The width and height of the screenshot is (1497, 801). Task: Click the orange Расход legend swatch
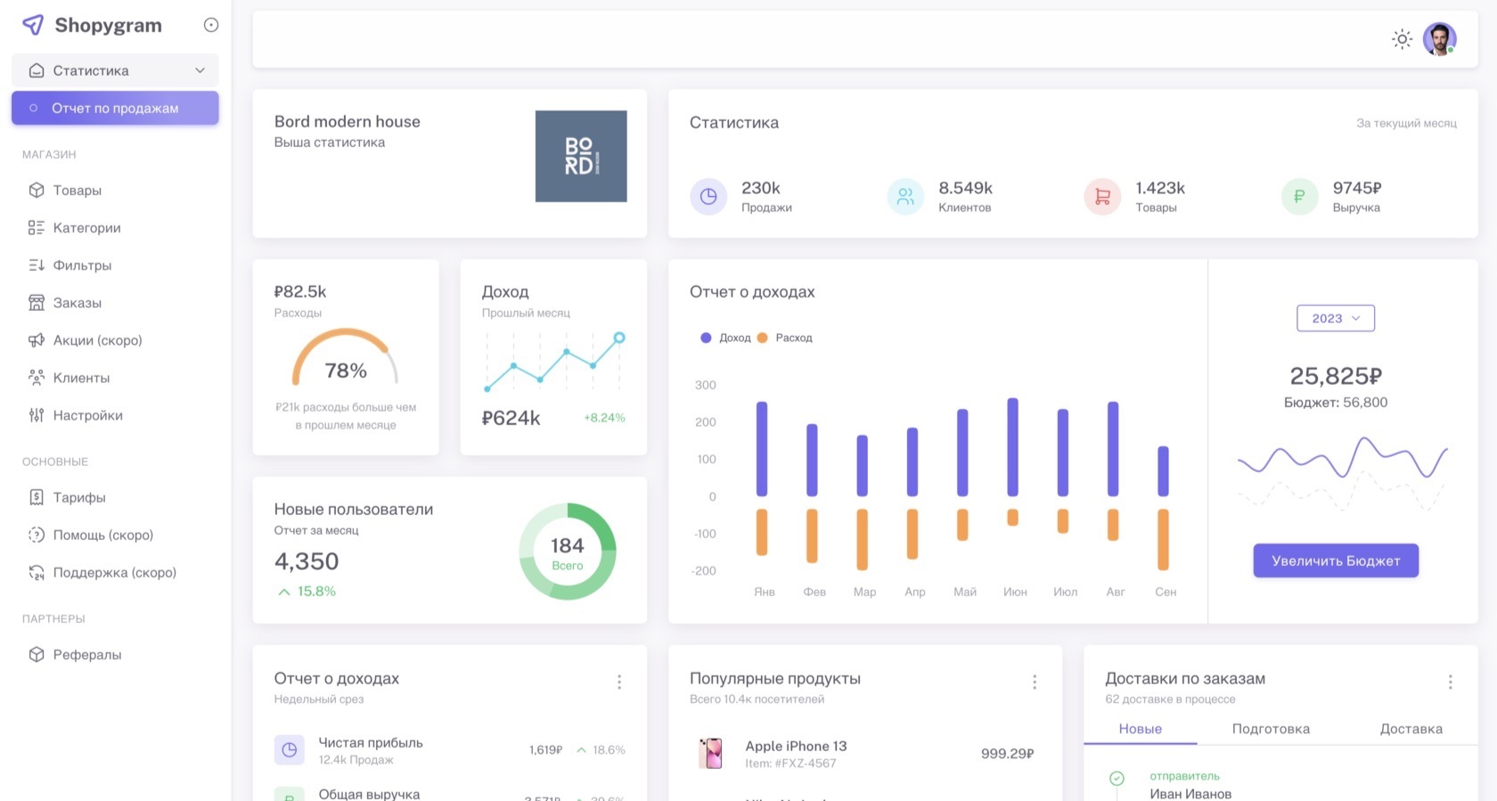[762, 338]
